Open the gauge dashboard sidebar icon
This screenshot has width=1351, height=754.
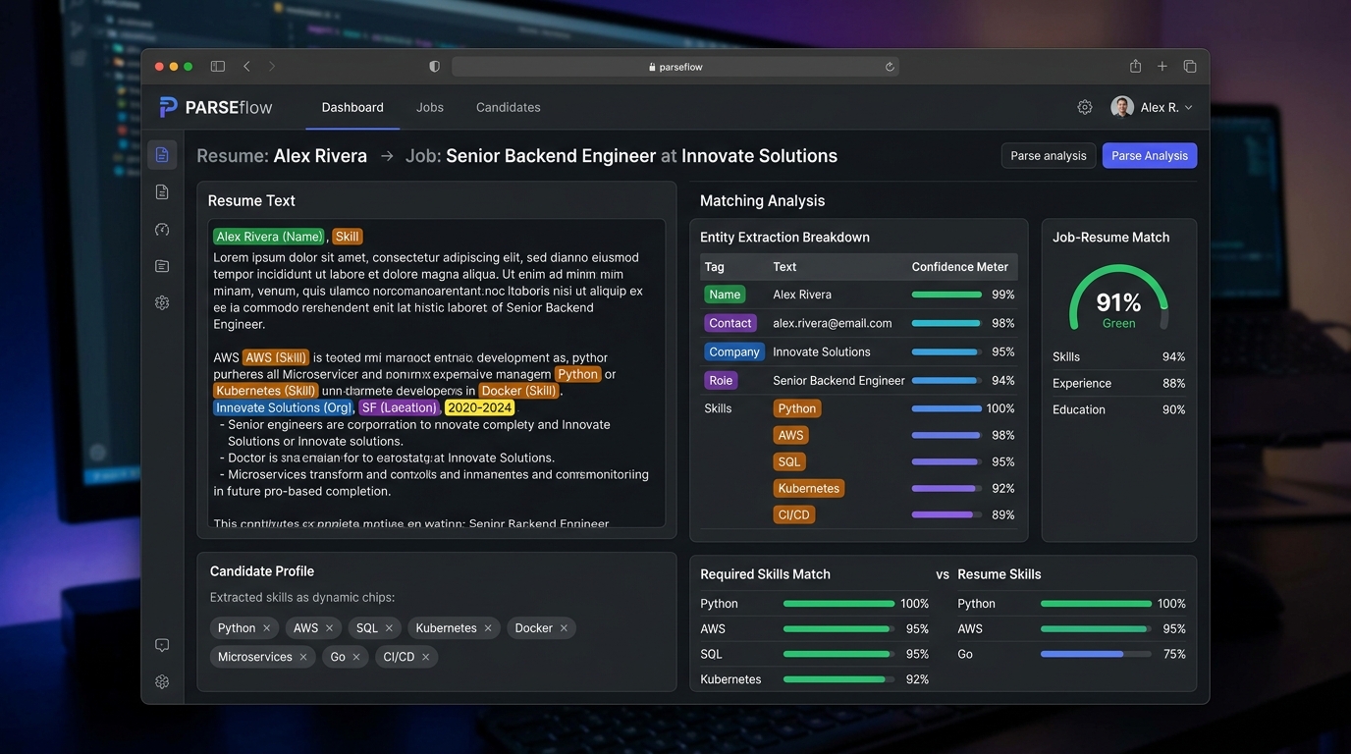tap(162, 230)
